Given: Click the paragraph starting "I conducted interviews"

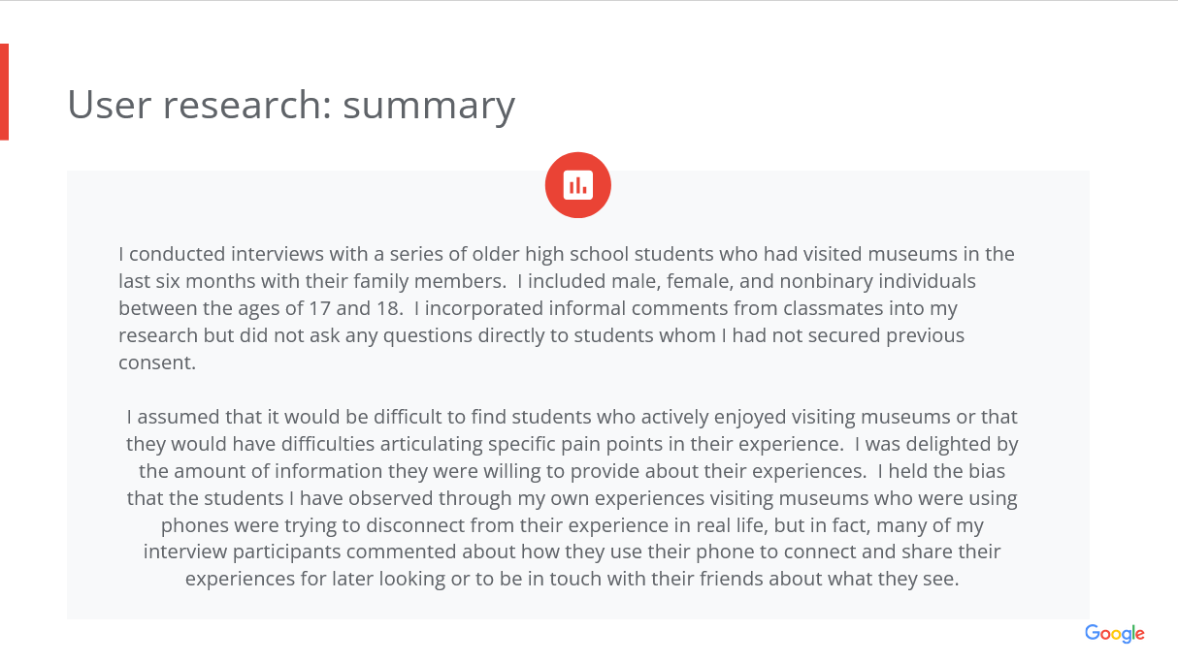Looking at the screenshot, I should [566, 308].
